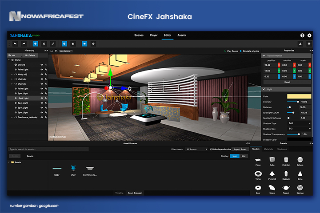Expand the lobby.obj tree node
The width and height of the screenshot is (320, 213).
pyautogui.click(x=12, y=75)
